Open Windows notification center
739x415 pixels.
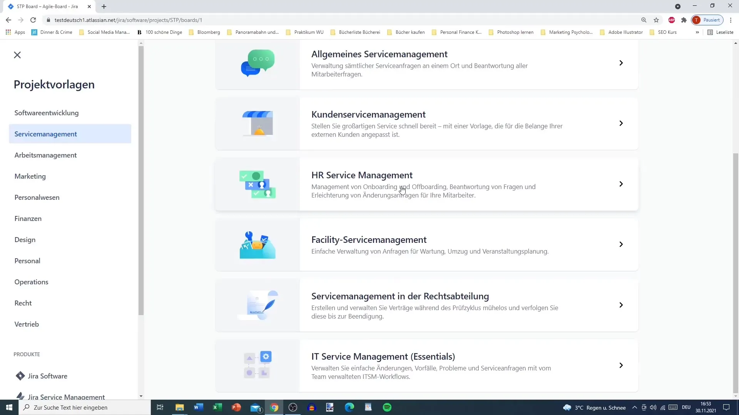[x=726, y=407]
